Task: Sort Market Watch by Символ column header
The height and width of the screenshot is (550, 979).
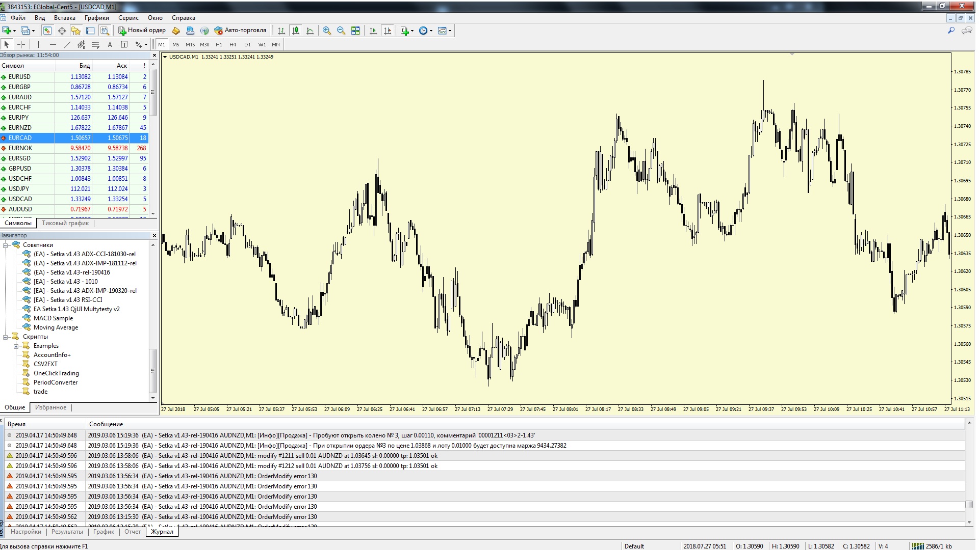Action: (x=28, y=66)
